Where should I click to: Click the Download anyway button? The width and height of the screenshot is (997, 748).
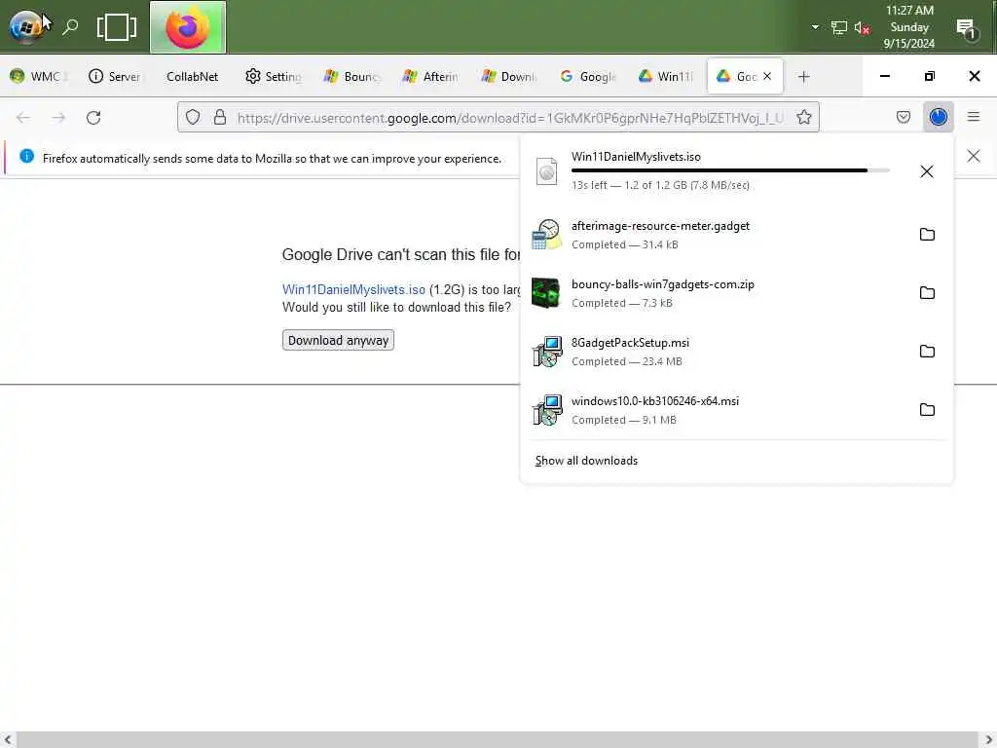pos(338,340)
